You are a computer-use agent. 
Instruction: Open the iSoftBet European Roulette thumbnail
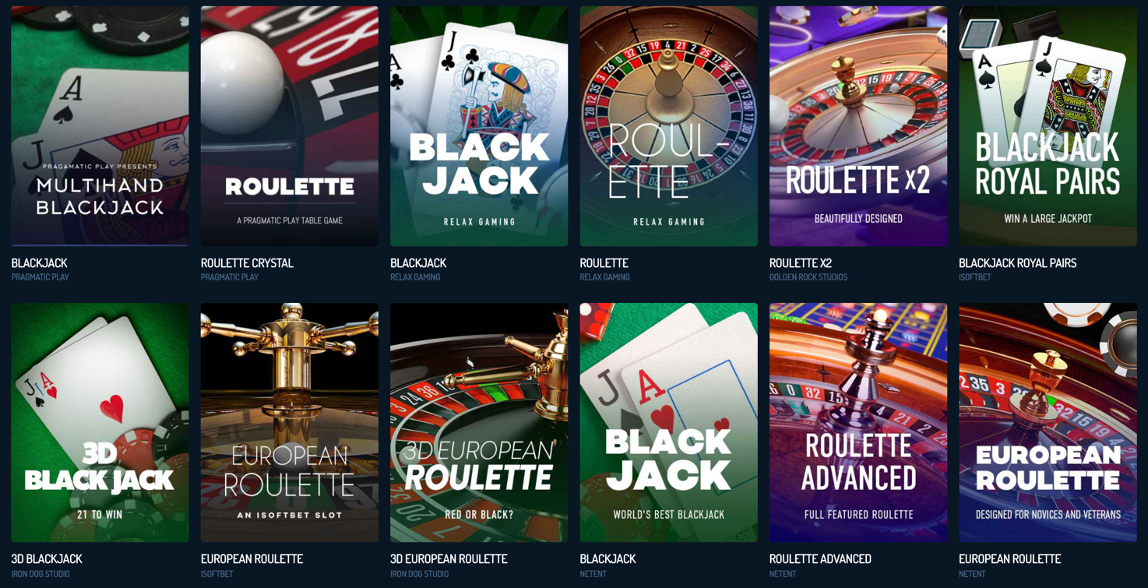pos(290,422)
